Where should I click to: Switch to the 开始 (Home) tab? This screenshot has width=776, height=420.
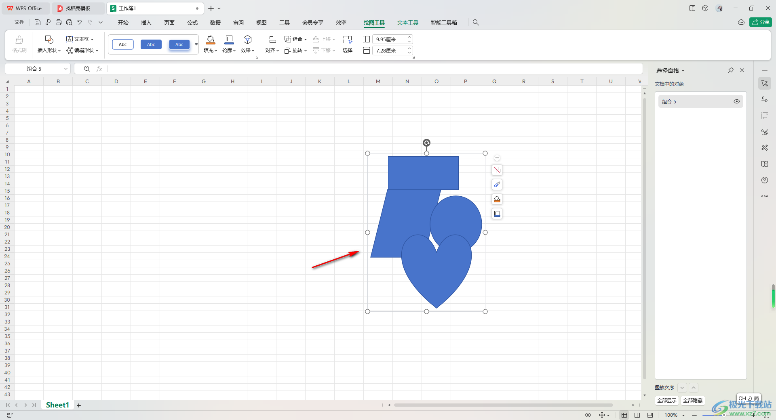[x=123, y=23]
